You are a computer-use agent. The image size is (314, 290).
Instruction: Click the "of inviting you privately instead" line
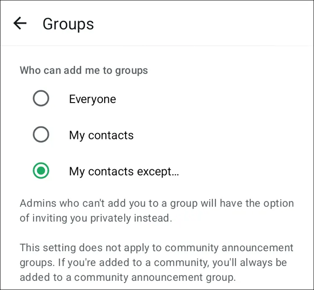pyautogui.click(x=96, y=218)
